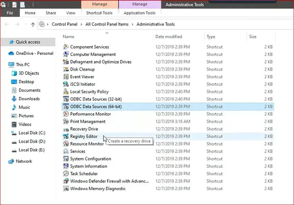Click the Registry Editor icon

[66, 136]
